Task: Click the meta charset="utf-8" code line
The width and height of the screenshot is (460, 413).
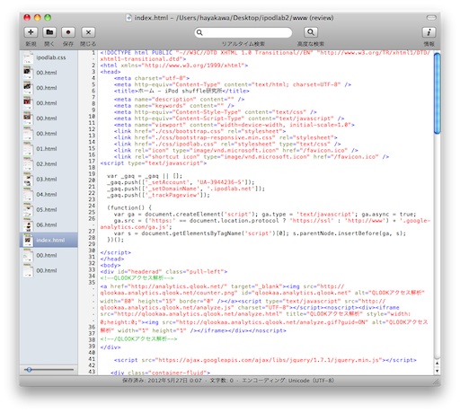Action: click(152, 78)
